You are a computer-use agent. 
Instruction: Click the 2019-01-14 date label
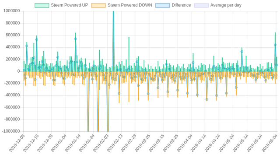pyautogui.click(x=73, y=143)
